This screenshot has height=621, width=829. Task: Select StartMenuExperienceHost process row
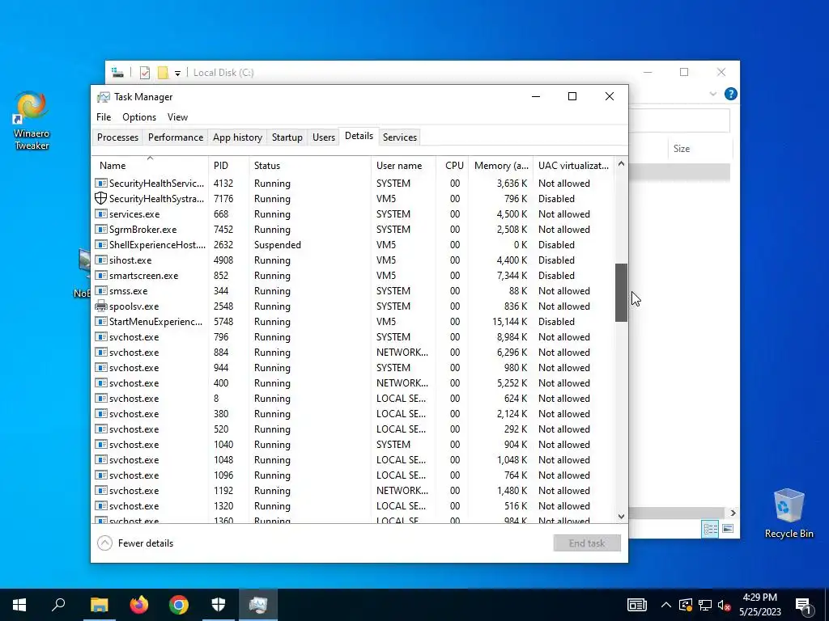coord(353,322)
